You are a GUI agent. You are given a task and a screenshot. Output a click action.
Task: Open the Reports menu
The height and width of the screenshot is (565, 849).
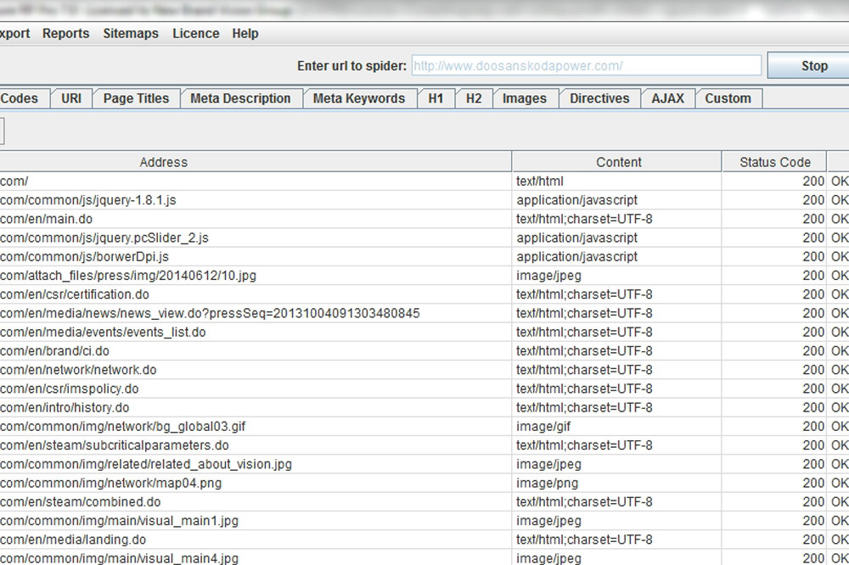click(x=65, y=33)
